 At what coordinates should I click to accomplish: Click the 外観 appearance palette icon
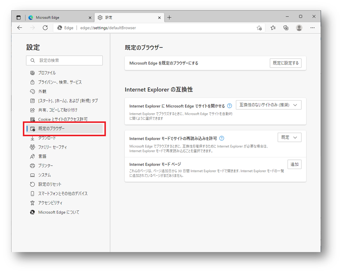coord(32,92)
